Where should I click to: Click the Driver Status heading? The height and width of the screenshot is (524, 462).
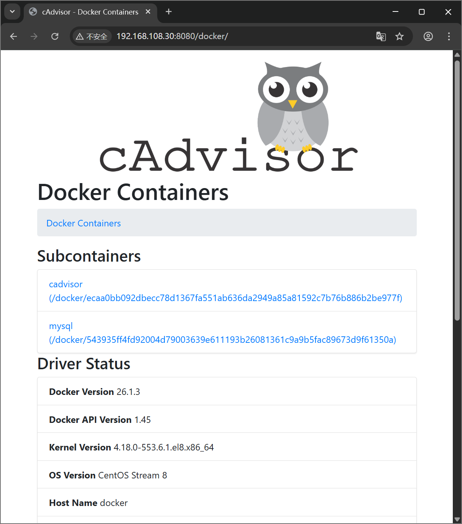(x=84, y=364)
